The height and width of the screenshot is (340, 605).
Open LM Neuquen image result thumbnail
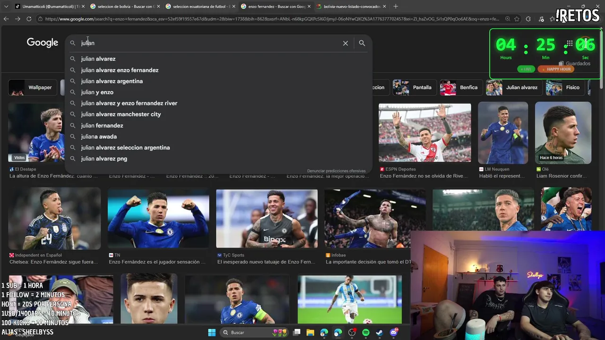point(503,133)
